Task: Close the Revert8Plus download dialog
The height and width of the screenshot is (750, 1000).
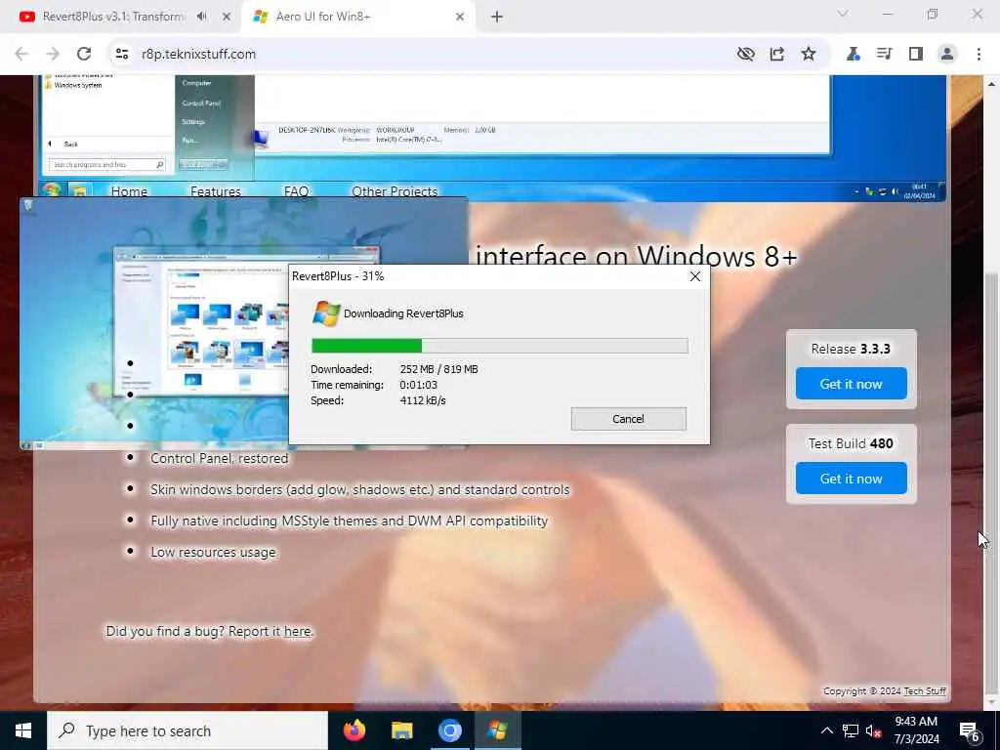Action: [695, 276]
